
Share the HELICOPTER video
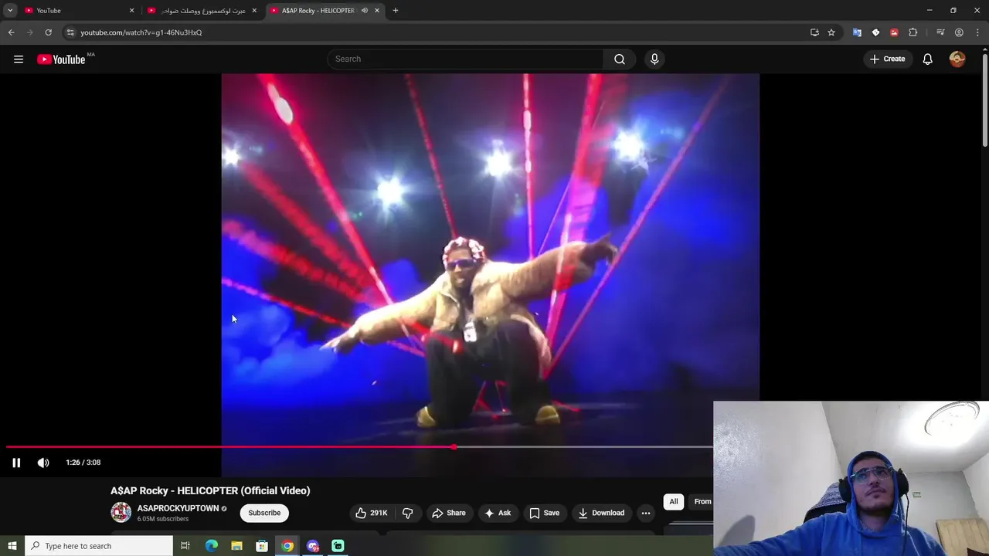449,513
